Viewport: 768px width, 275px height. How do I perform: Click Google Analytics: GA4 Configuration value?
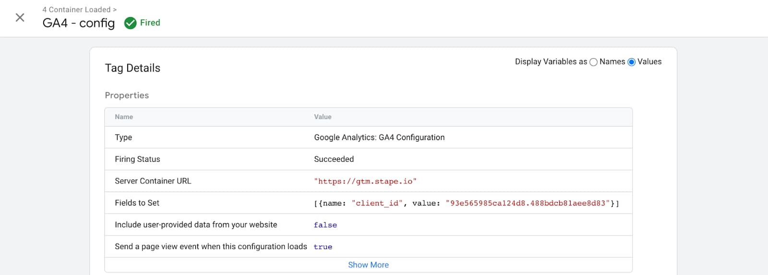[379, 137]
